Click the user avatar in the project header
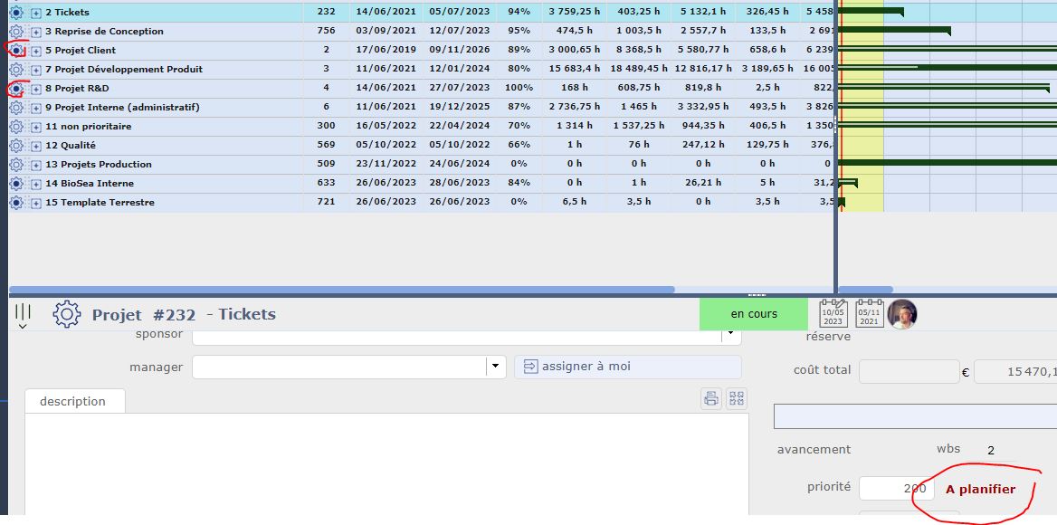This screenshot has width=1057, height=525. pyautogui.click(x=902, y=314)
